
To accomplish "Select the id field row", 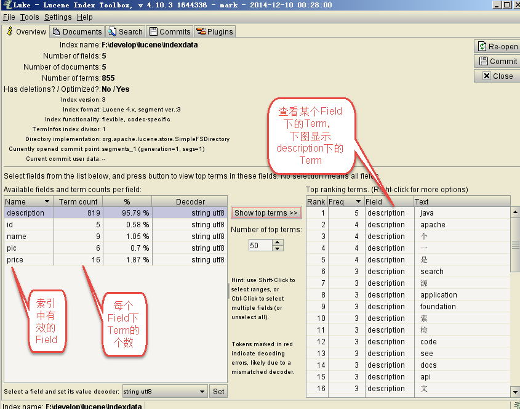I will coord(116,225).
